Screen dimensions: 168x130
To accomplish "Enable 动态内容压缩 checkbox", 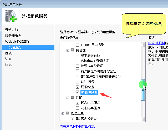I will click(x=77, y=108).
